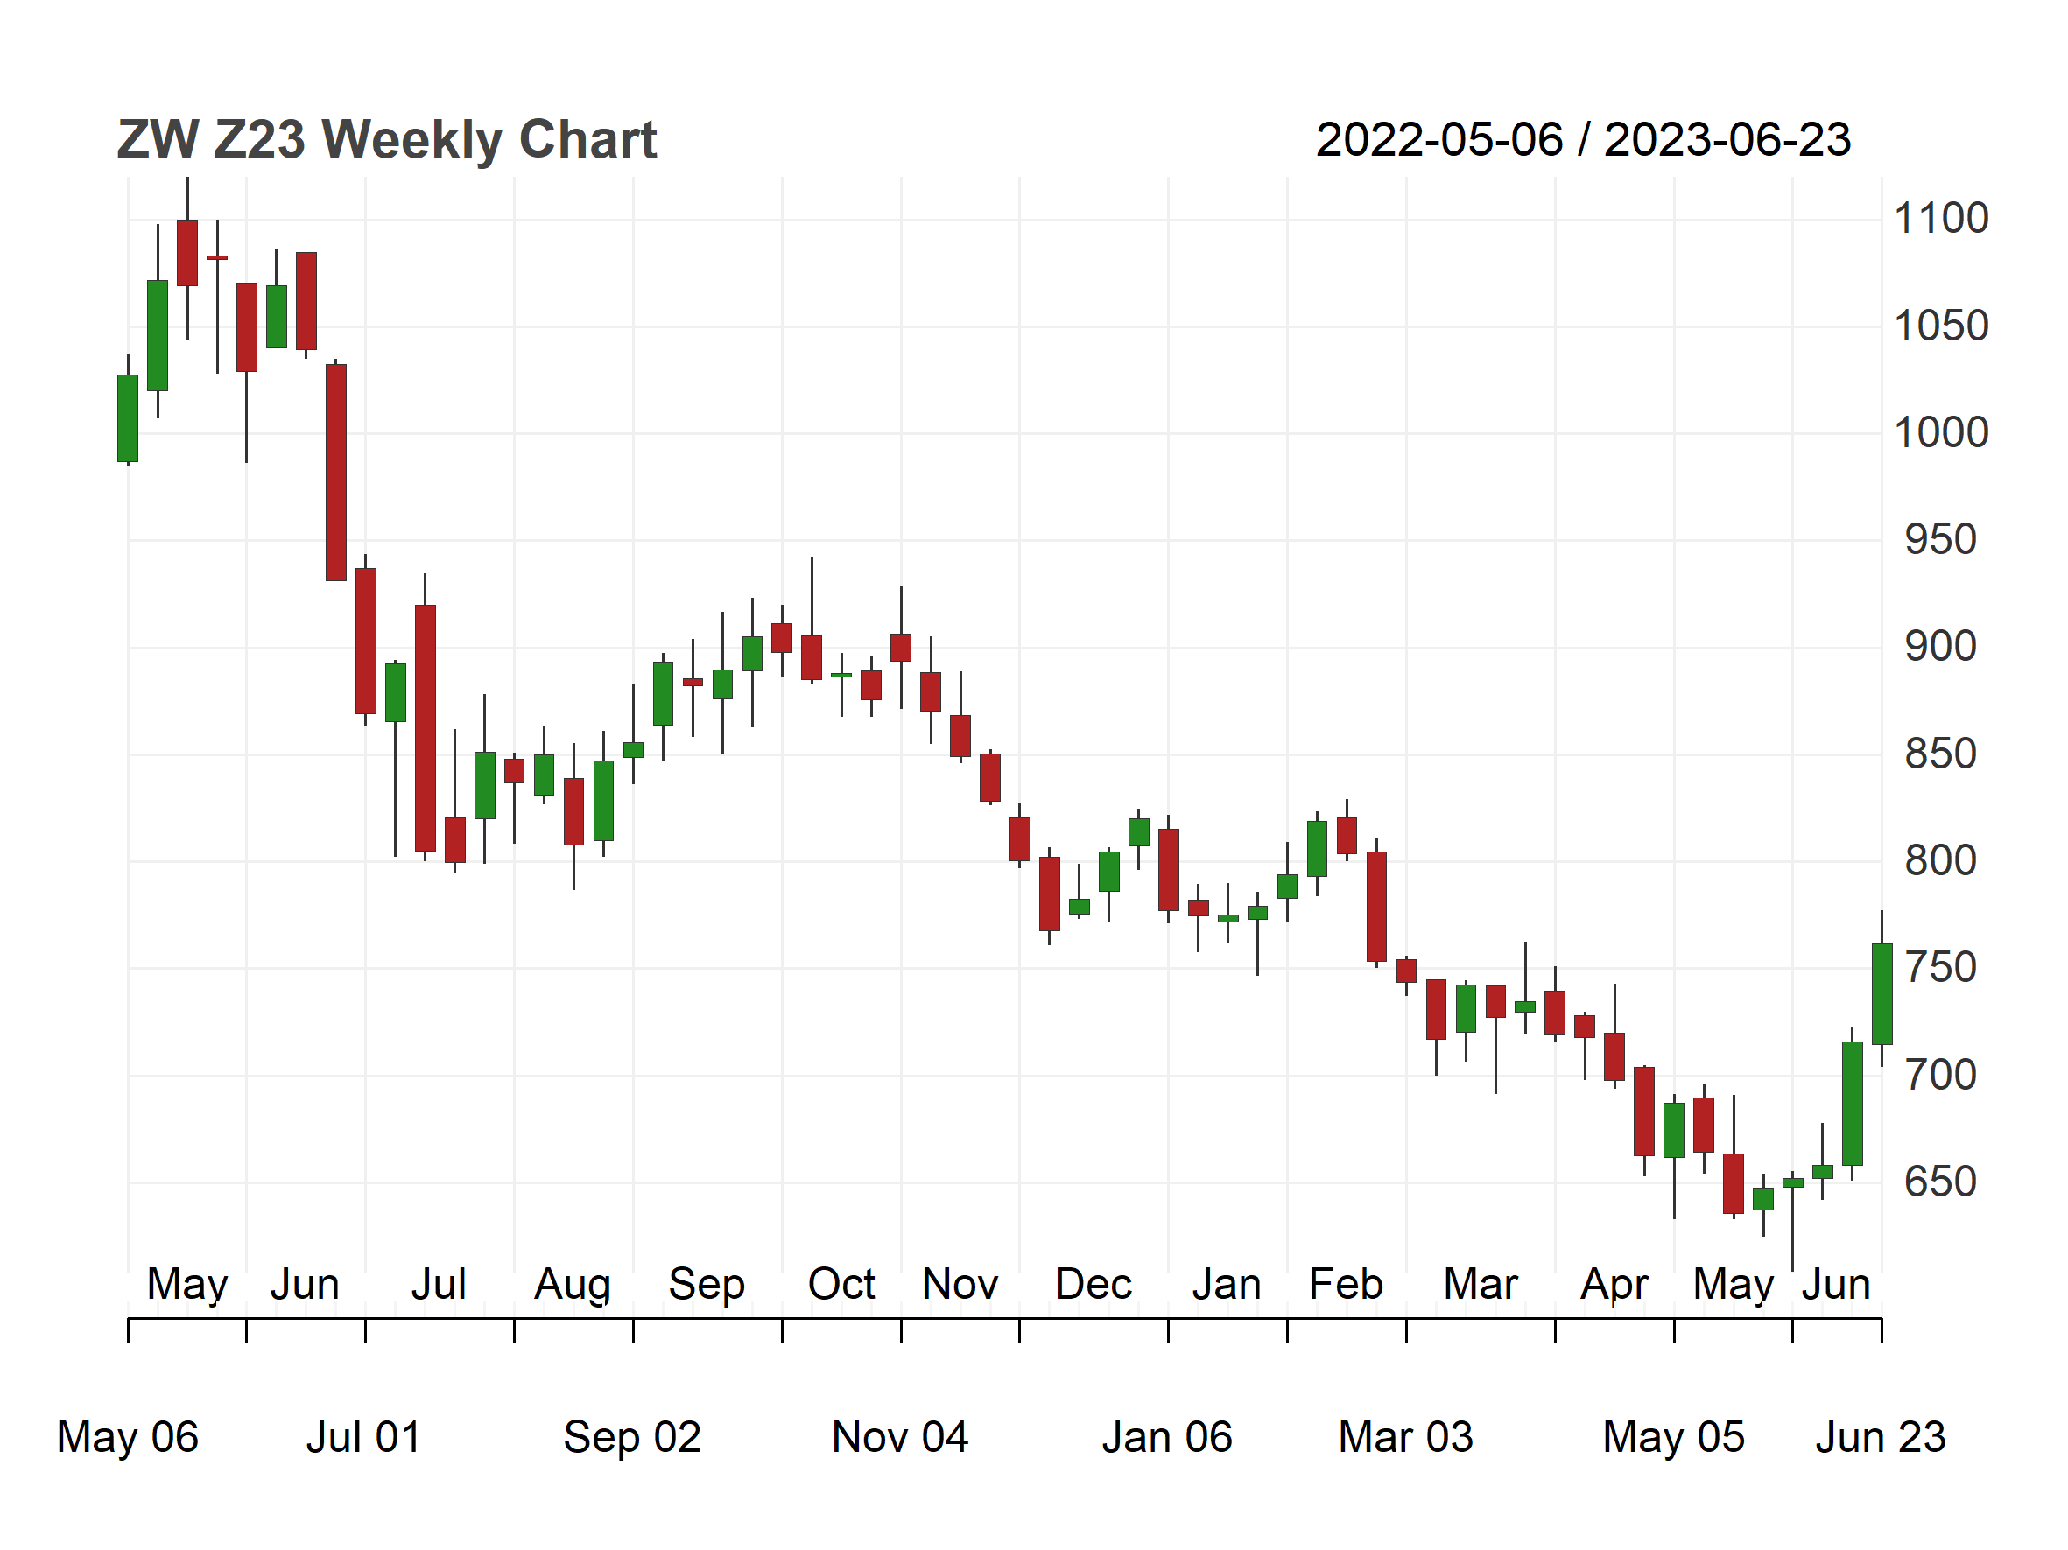Viewport: 2068px width, 1550px height.
Task: Click the Aug month label on axis
Action: click(573, 1286)
